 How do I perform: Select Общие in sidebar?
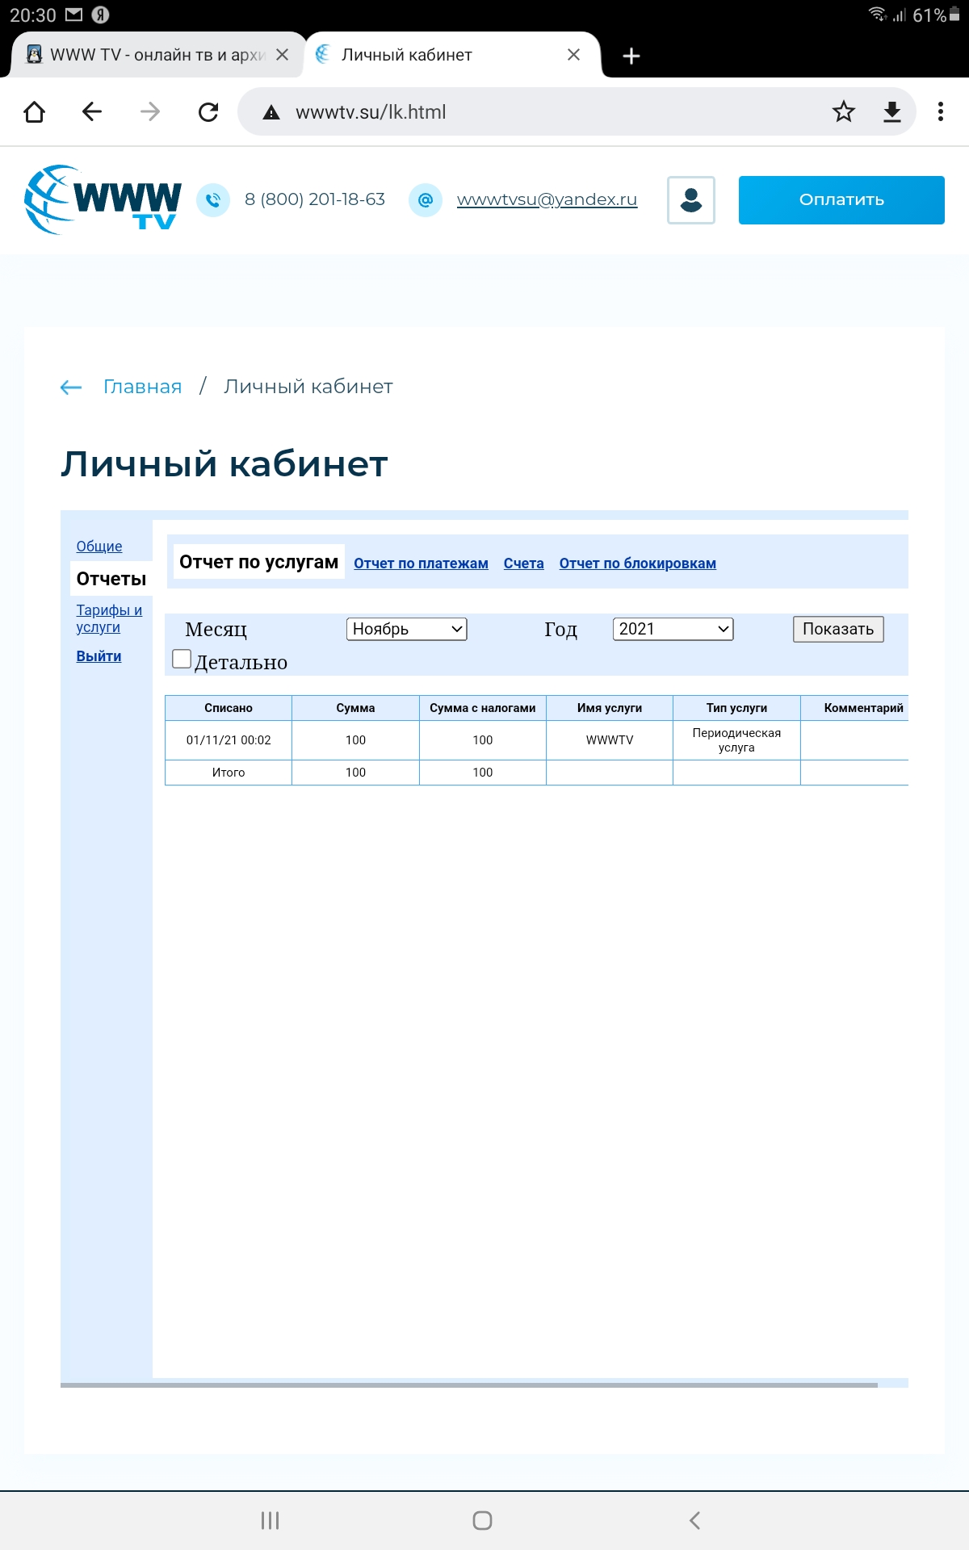[99, 547]
